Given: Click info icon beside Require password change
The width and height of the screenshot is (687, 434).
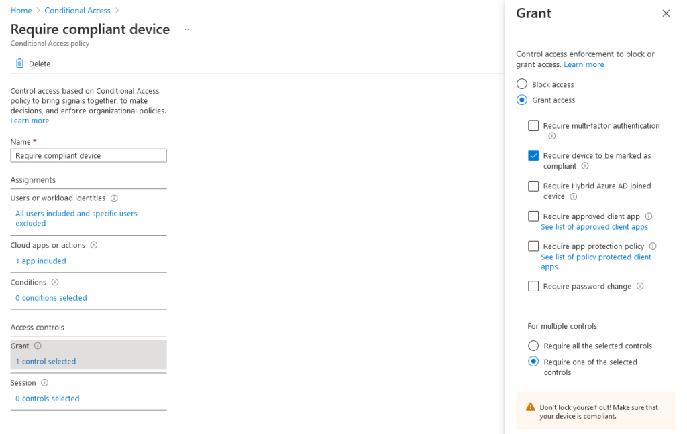Looking at the screenshot, I should (x=640, y=286).
